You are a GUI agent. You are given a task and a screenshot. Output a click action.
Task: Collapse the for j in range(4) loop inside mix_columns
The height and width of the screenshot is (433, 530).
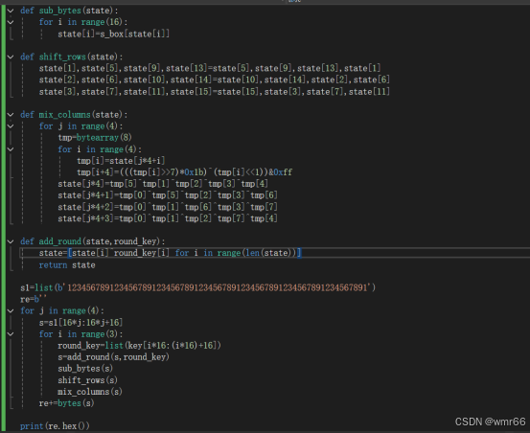[x=11, y=126]
